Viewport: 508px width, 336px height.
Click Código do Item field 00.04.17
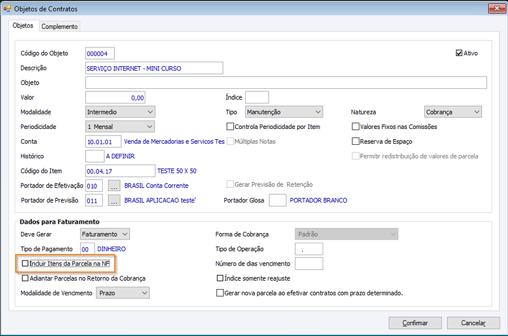[x=120, y=171]
